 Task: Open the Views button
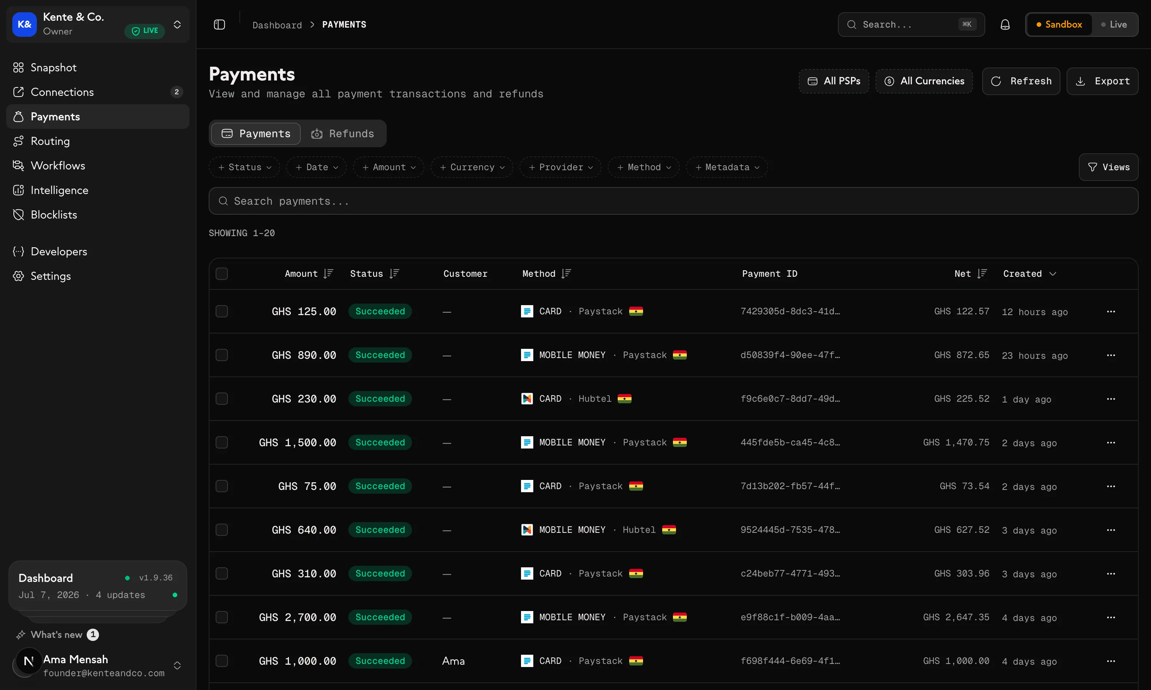1109,168
